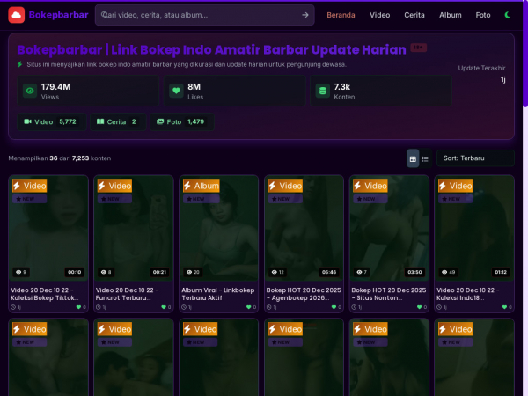Click the 00:10 duration label

coord(75,272)
